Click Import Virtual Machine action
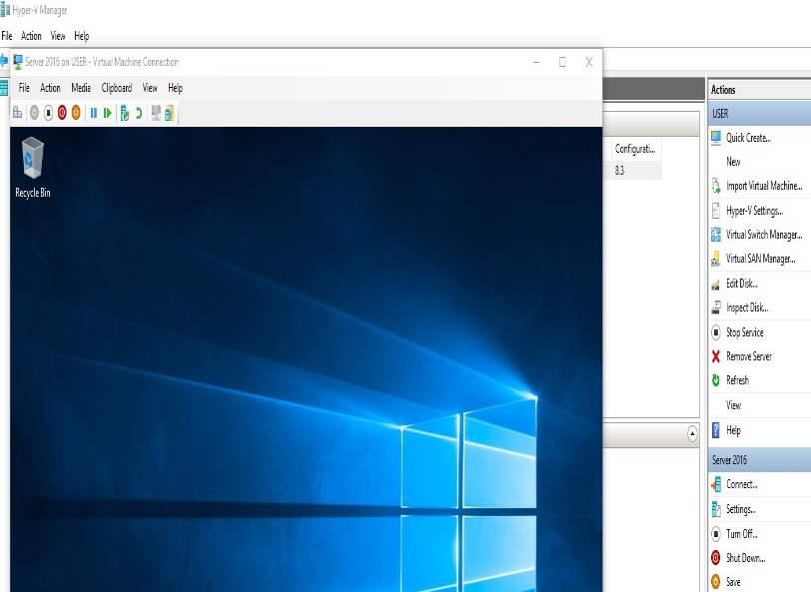The image size is (811, 592). (x=764, y=186)
